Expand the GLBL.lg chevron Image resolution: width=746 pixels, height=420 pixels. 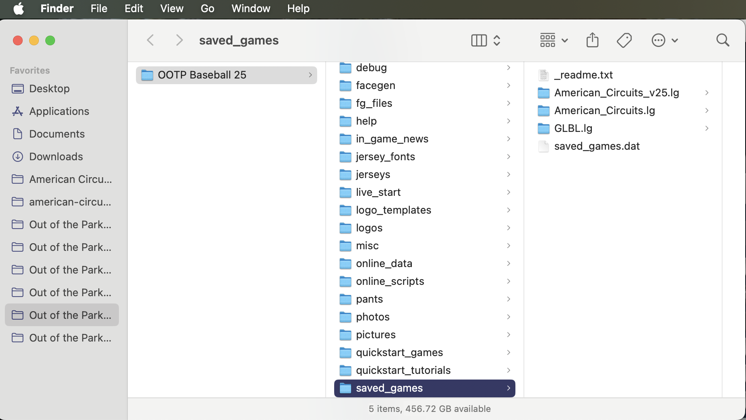coord(707,128)
